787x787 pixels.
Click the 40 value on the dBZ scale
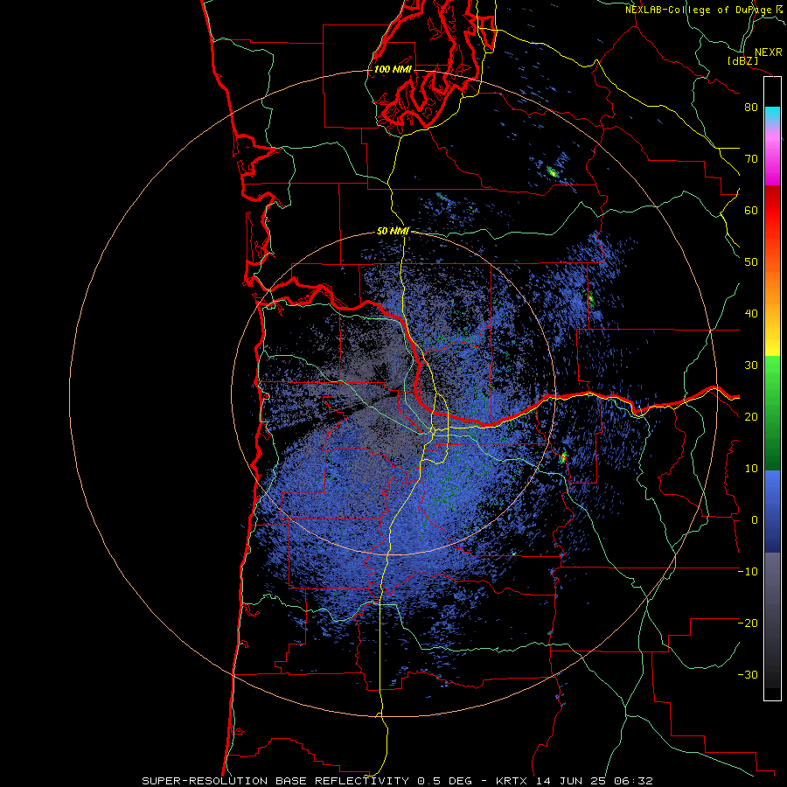[x=751, y=314]
